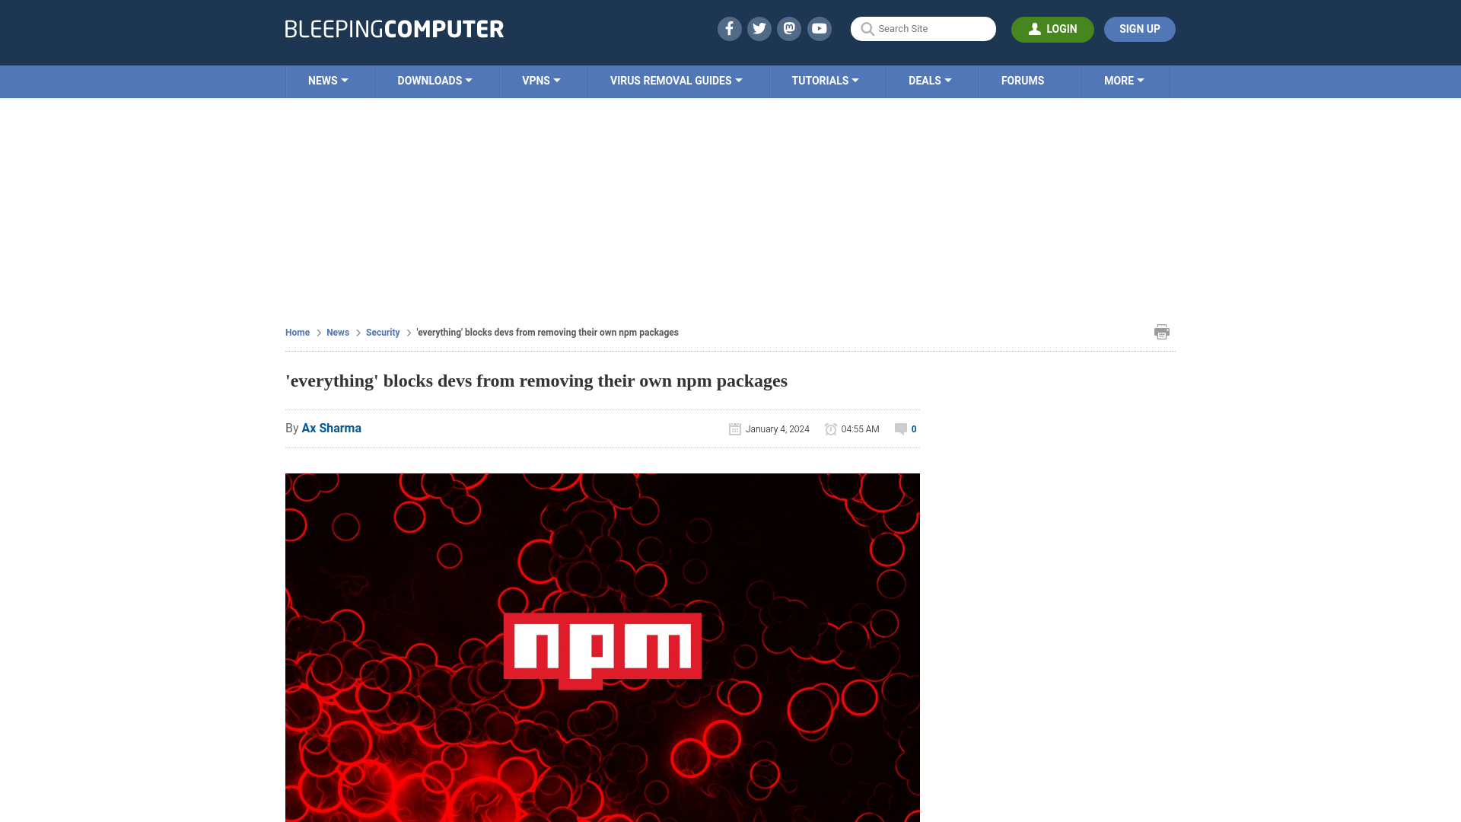1461x822 pixels.
Task: Click the search magnifier icon
Action: [867, 29]
